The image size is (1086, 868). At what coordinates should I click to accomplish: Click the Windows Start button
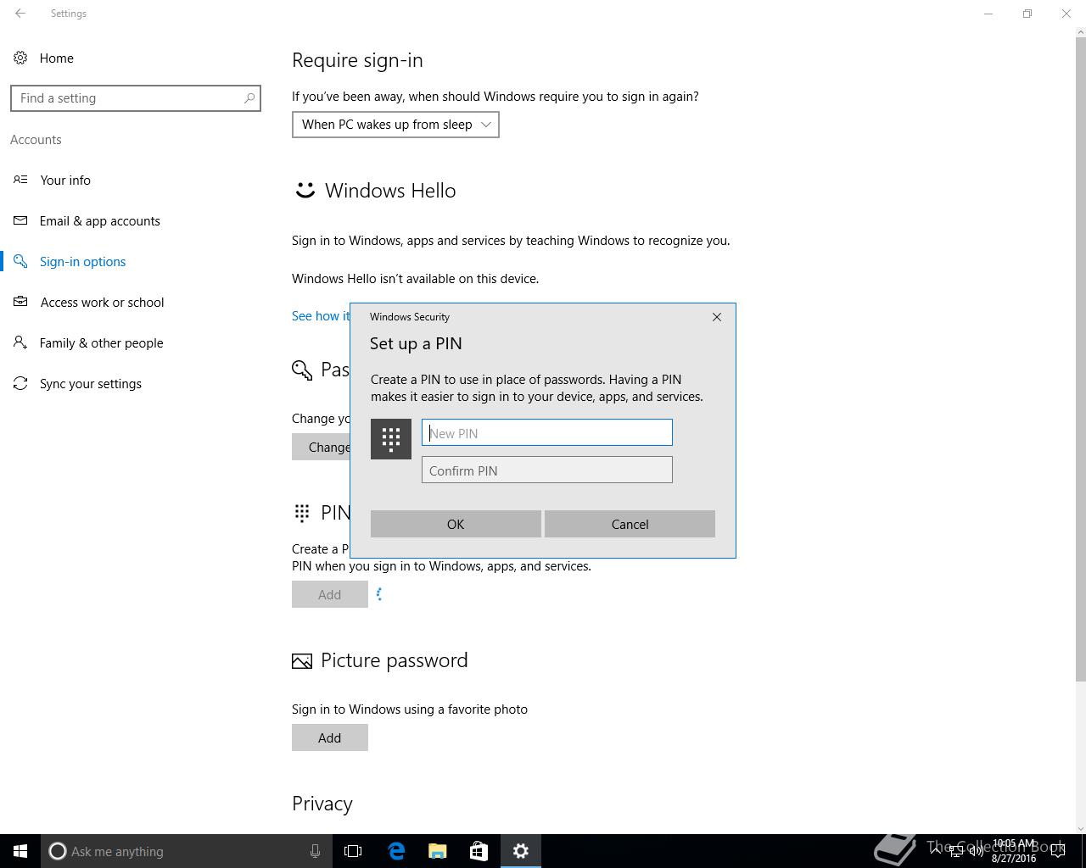click(x=20, y=851)
